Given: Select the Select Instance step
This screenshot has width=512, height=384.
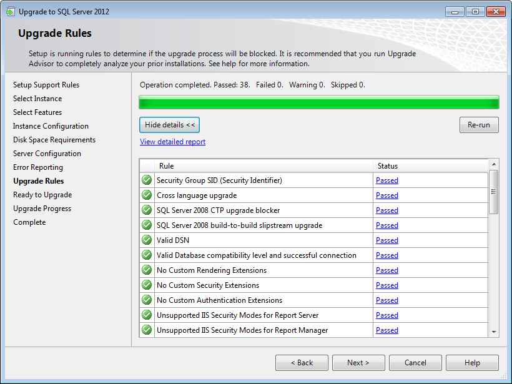Looking at the screenshot, I should tap(37, 99).
